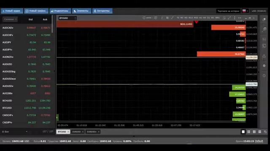Click the Bid column header
270x151 pixels.
click(31, 19)
